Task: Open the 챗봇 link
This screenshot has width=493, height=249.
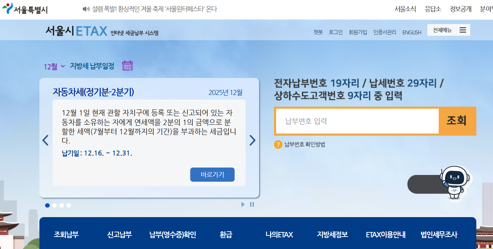Action: tap(318, 32)
